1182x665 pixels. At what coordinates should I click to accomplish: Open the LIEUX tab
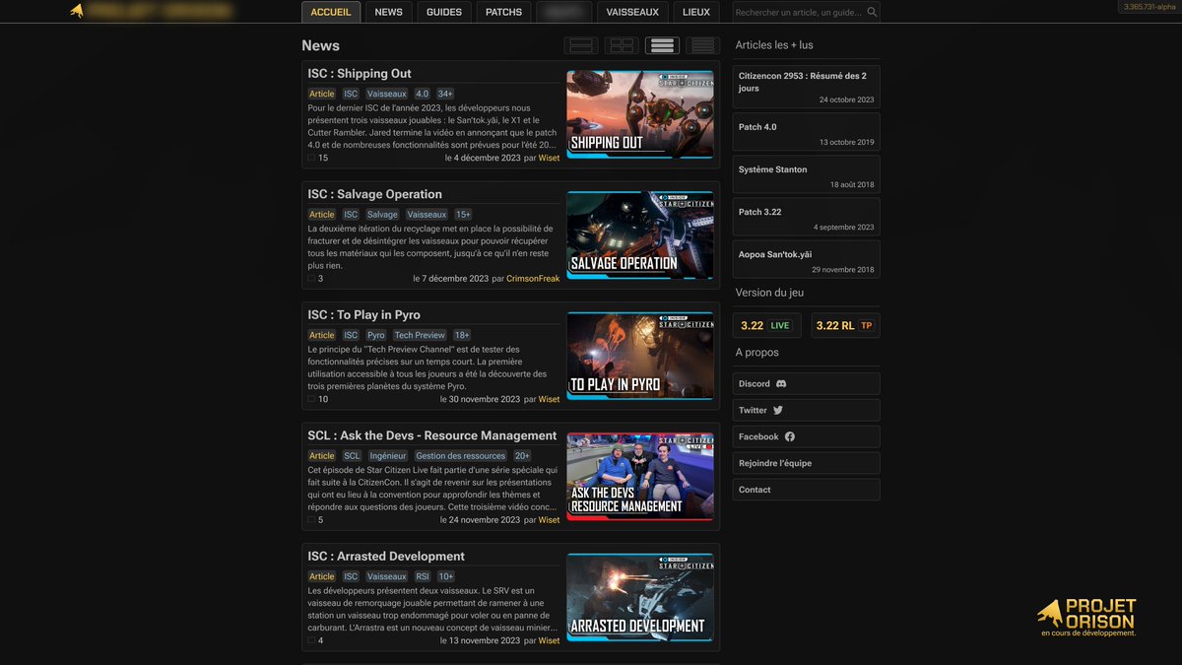coord(696,12)
